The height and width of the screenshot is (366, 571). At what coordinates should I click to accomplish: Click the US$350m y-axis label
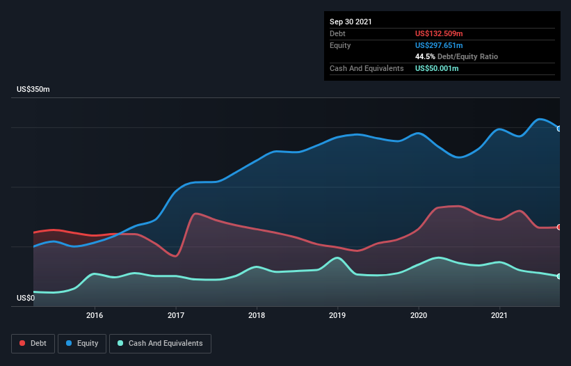click(33, 89)
